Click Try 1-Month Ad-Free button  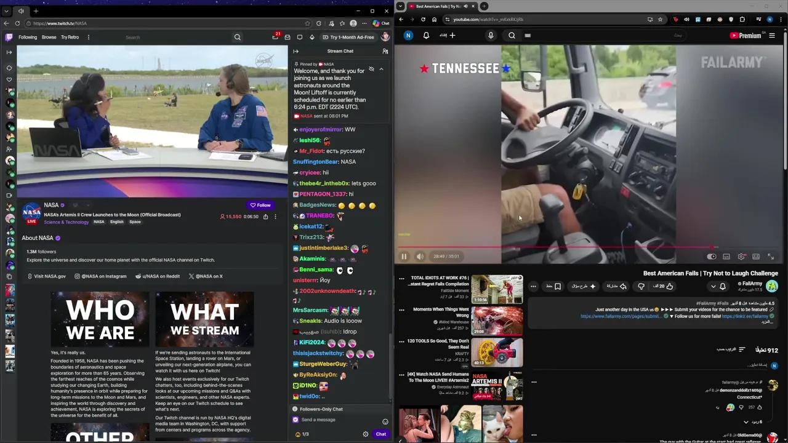click(x=347, y=37)
